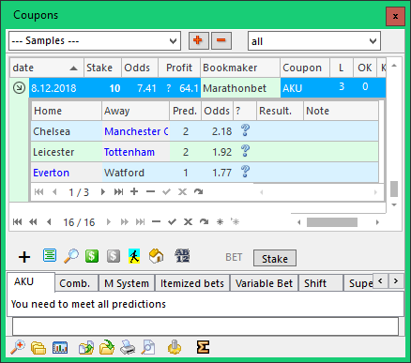Sort by the date column header
The height and width of the screenshot is (363, 411).
coord(46,68)
